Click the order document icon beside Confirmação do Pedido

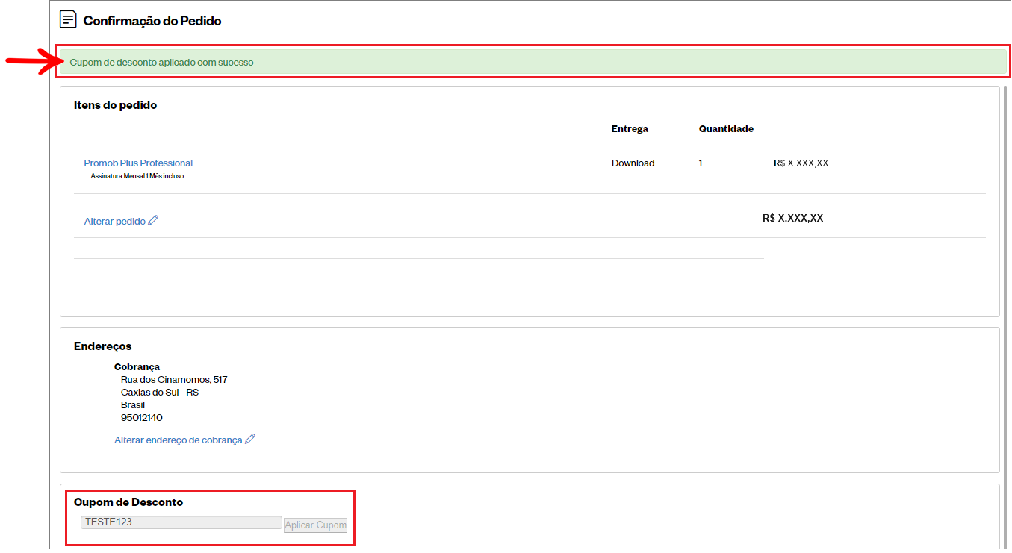[68, 20]
